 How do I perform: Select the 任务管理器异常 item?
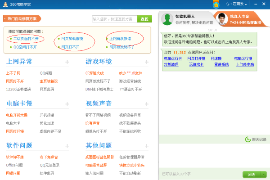point(132,157)
